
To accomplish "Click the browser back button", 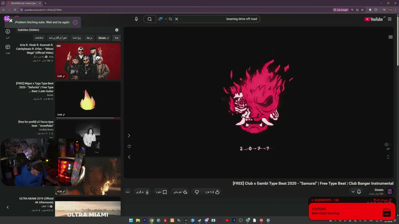I will (4, 10).
